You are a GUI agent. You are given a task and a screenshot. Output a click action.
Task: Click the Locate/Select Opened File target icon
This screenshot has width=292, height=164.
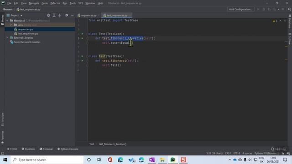point(48,15)
